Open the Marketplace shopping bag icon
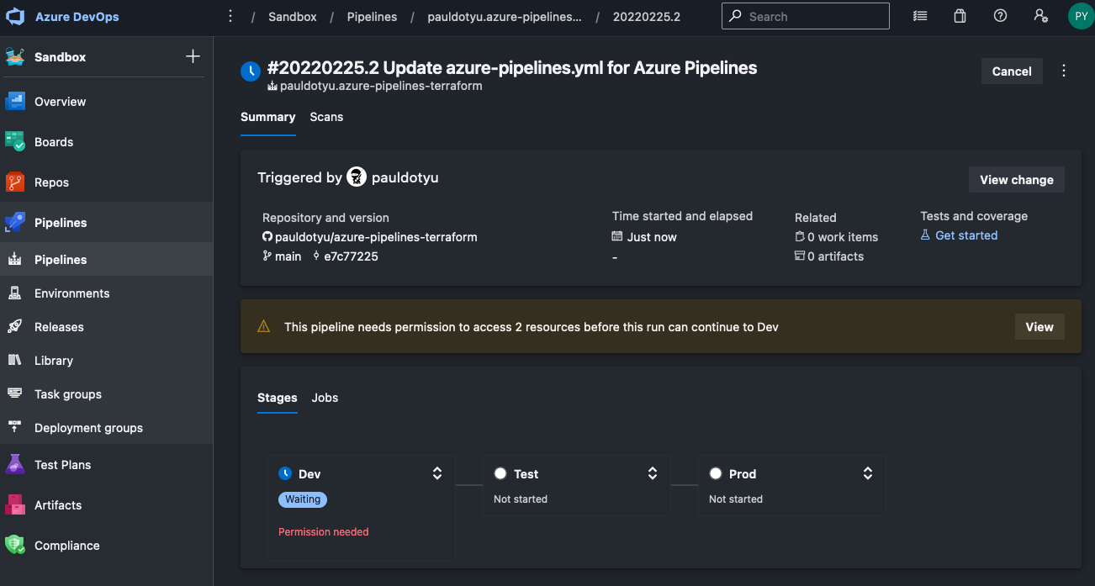 [x=960, y=16]
